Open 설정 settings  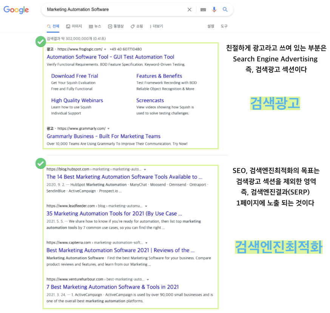point(211,26)
